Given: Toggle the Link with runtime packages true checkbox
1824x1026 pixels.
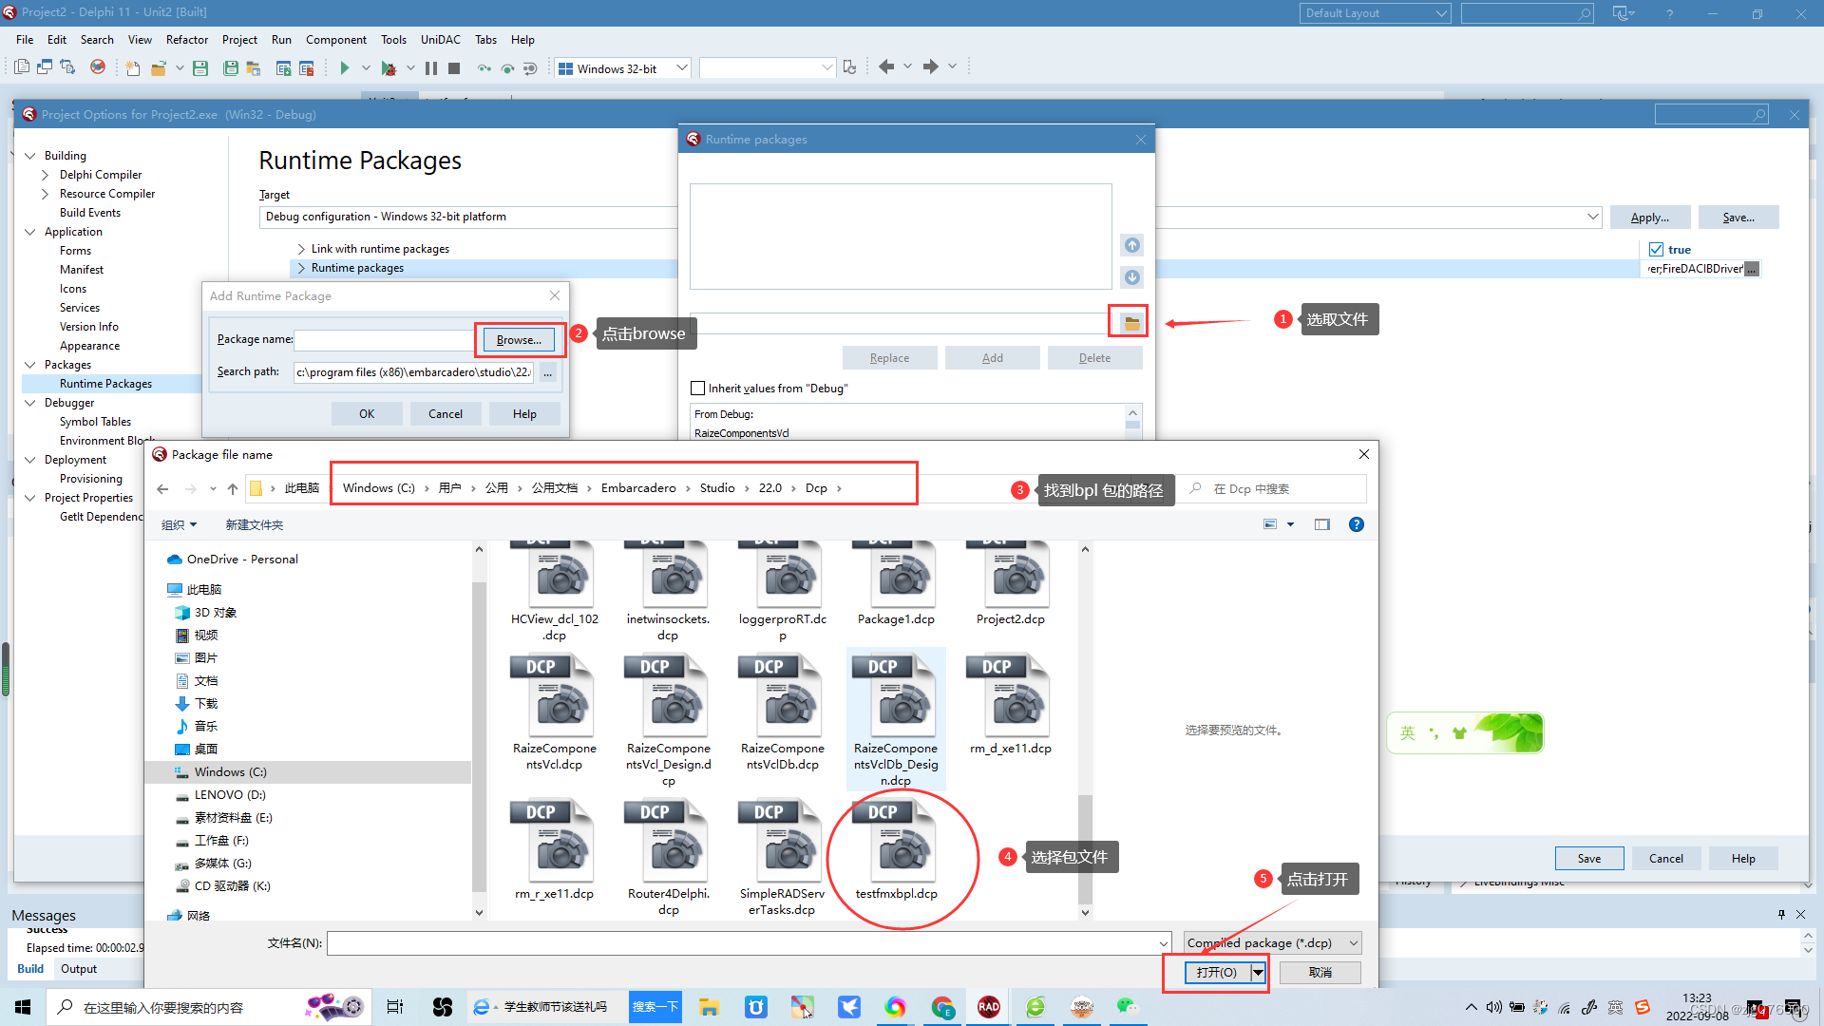Looking at the screenshot, I should pos(1656,250).
